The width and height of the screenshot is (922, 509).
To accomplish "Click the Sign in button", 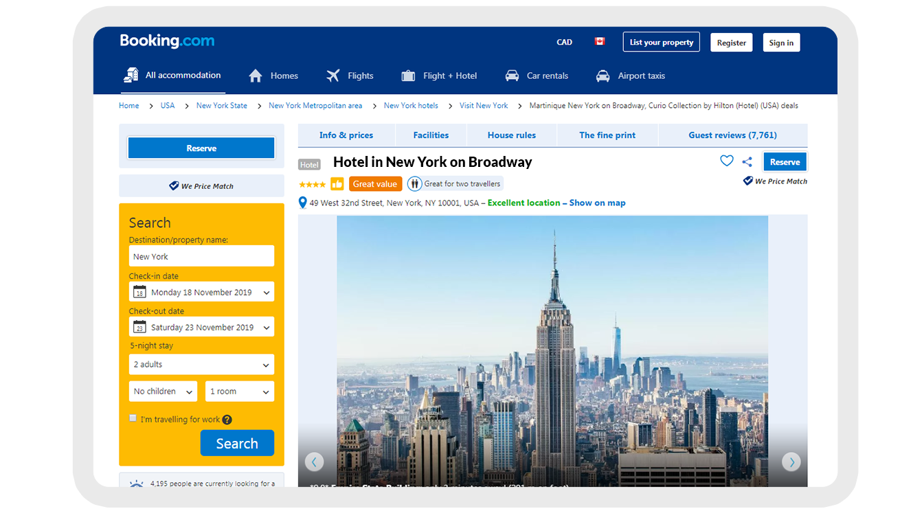I will coord(781,43).
